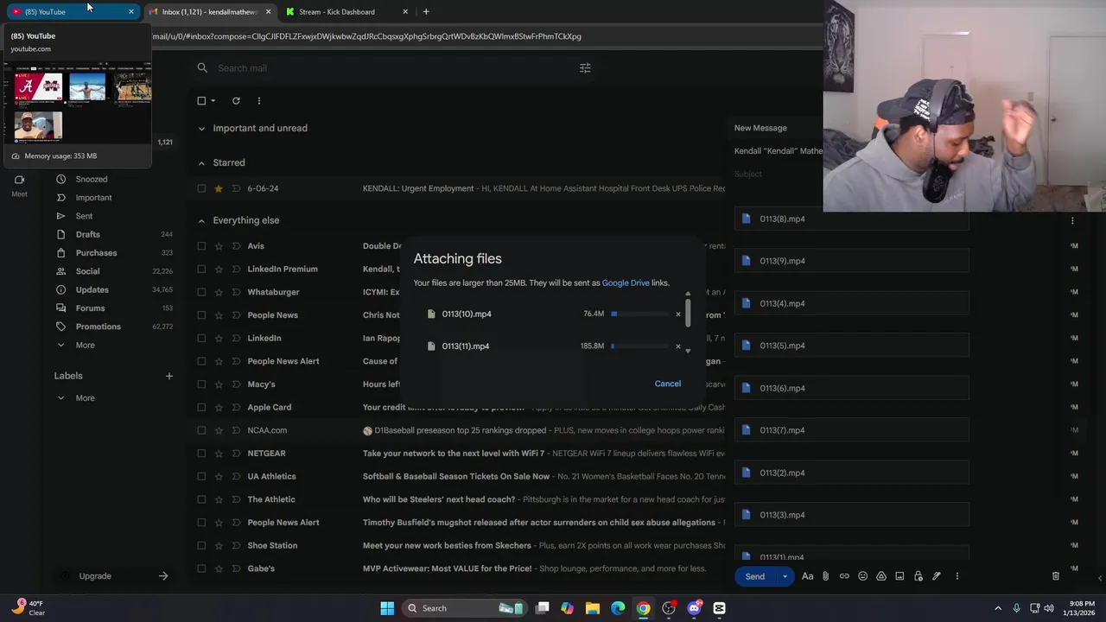Insert signature using the pen icon
Viewport: 1106px width, 622px height.
click(936, 576)
